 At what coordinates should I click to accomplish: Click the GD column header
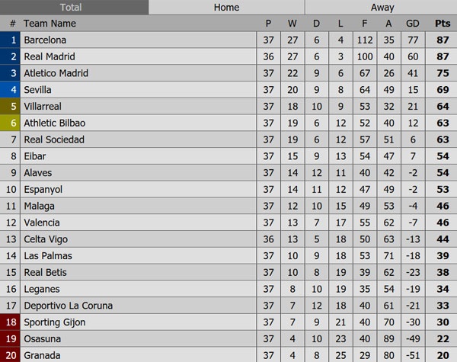[x=413, y=24]
